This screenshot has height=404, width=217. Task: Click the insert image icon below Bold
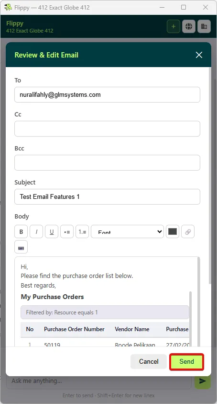click(21, 247)
